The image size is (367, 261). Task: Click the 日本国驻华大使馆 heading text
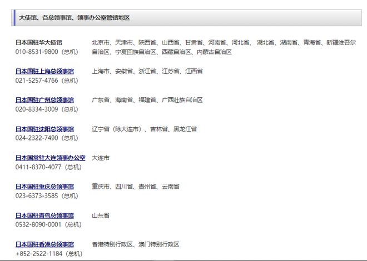click(x=39, y=43)
